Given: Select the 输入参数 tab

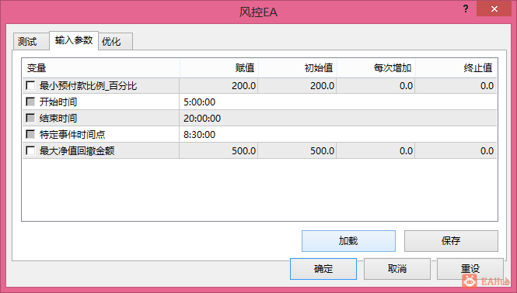Looking at the screenshot, I should 74,40.
